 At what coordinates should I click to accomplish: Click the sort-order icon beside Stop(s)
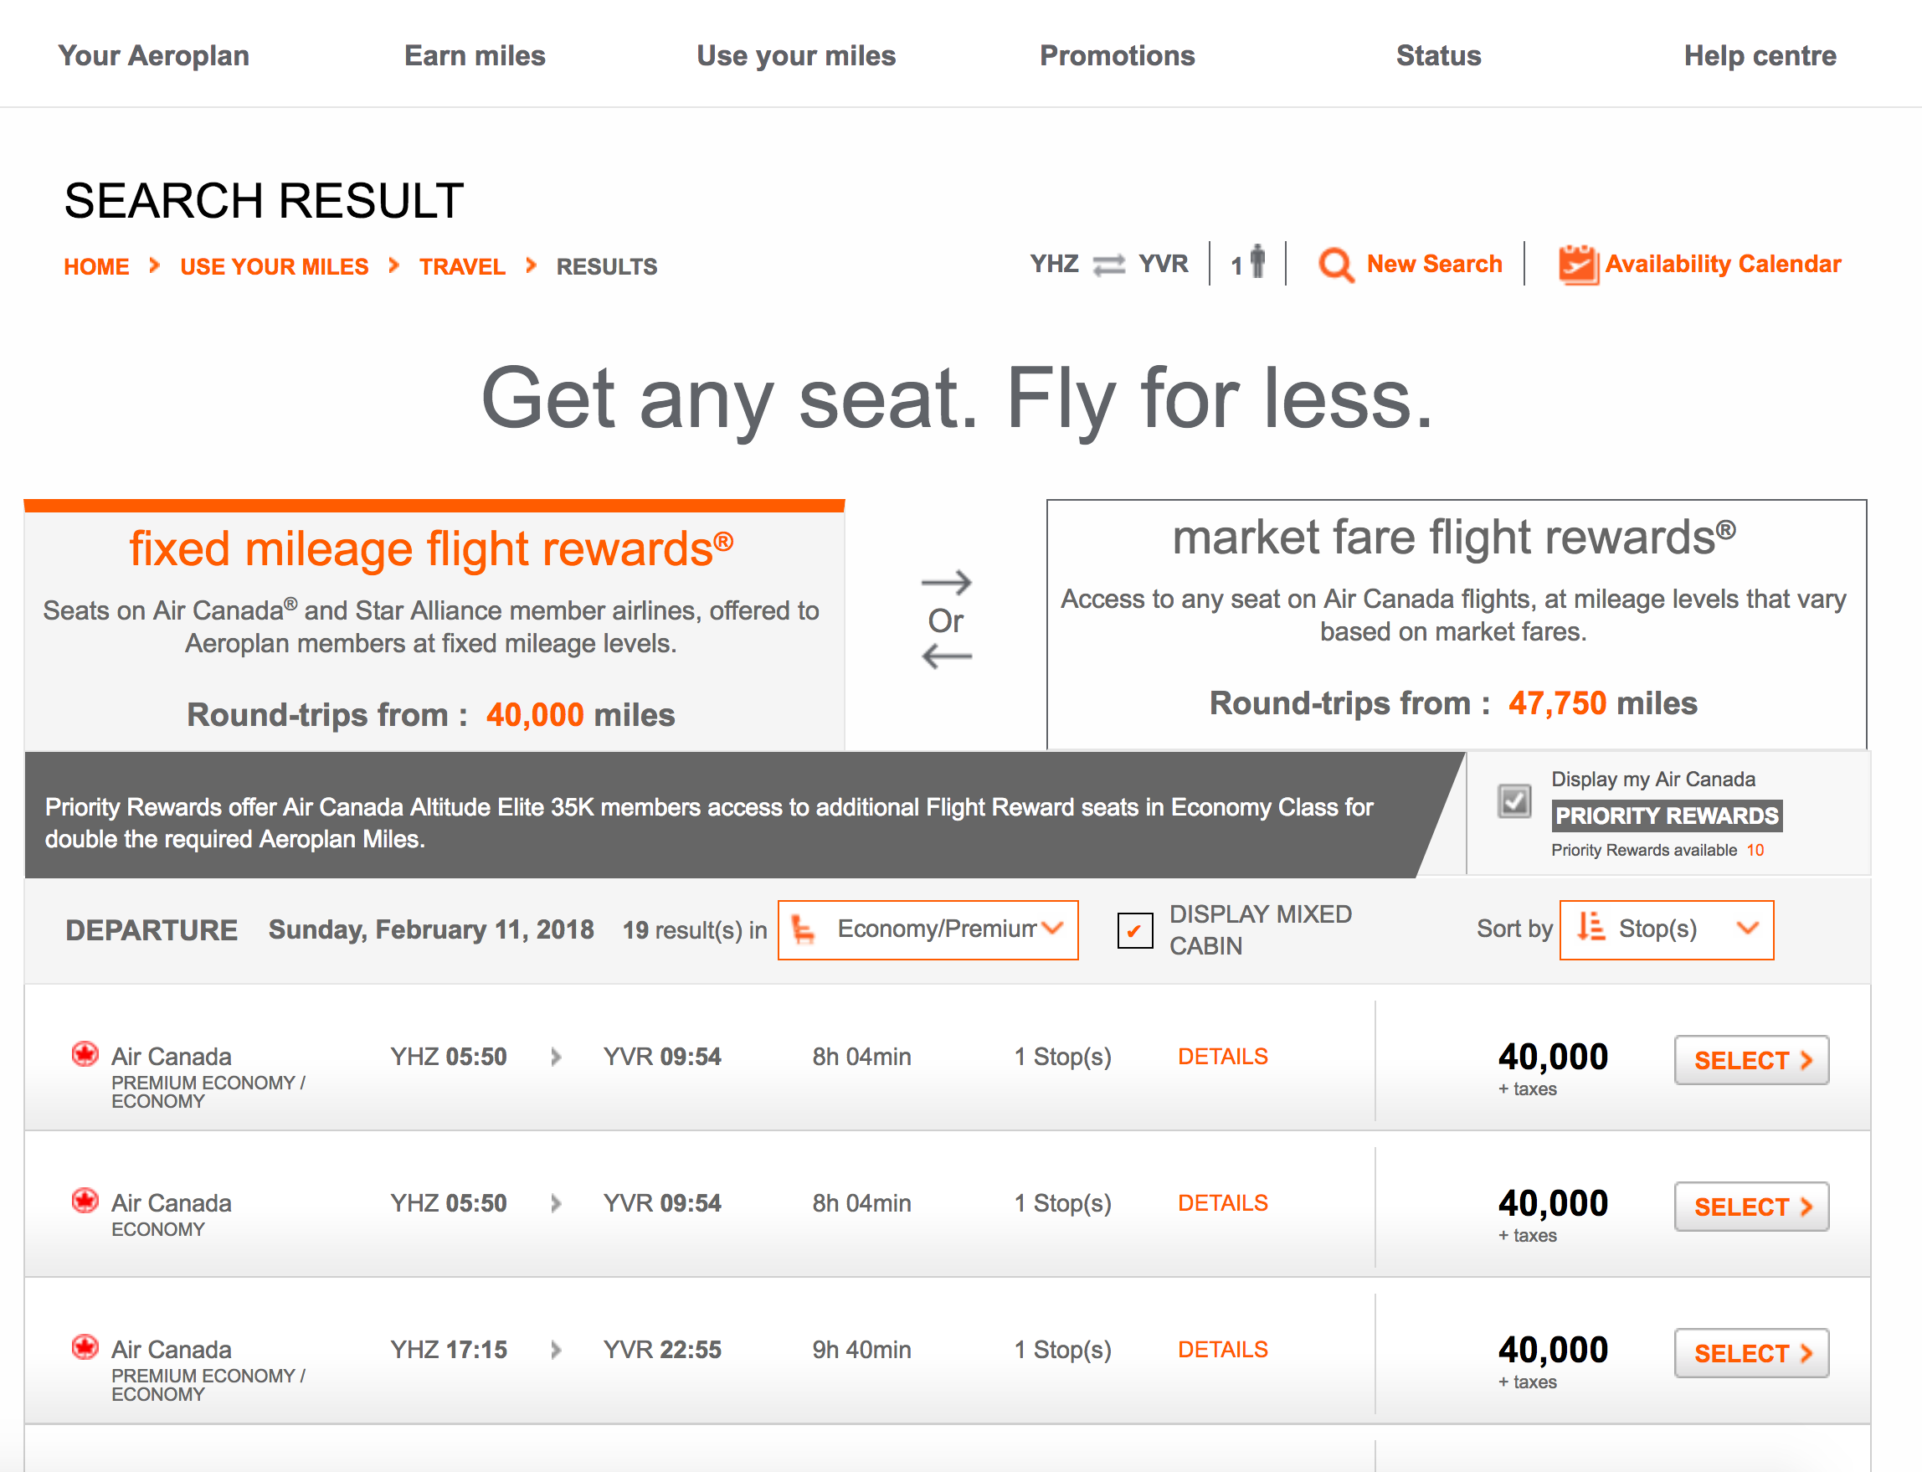pos(1591,929)
